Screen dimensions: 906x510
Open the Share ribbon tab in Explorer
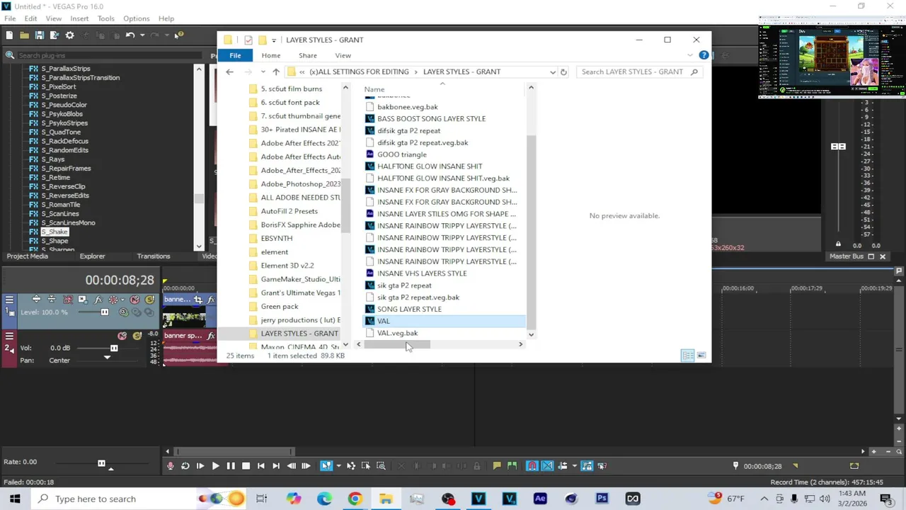(308, 55)
